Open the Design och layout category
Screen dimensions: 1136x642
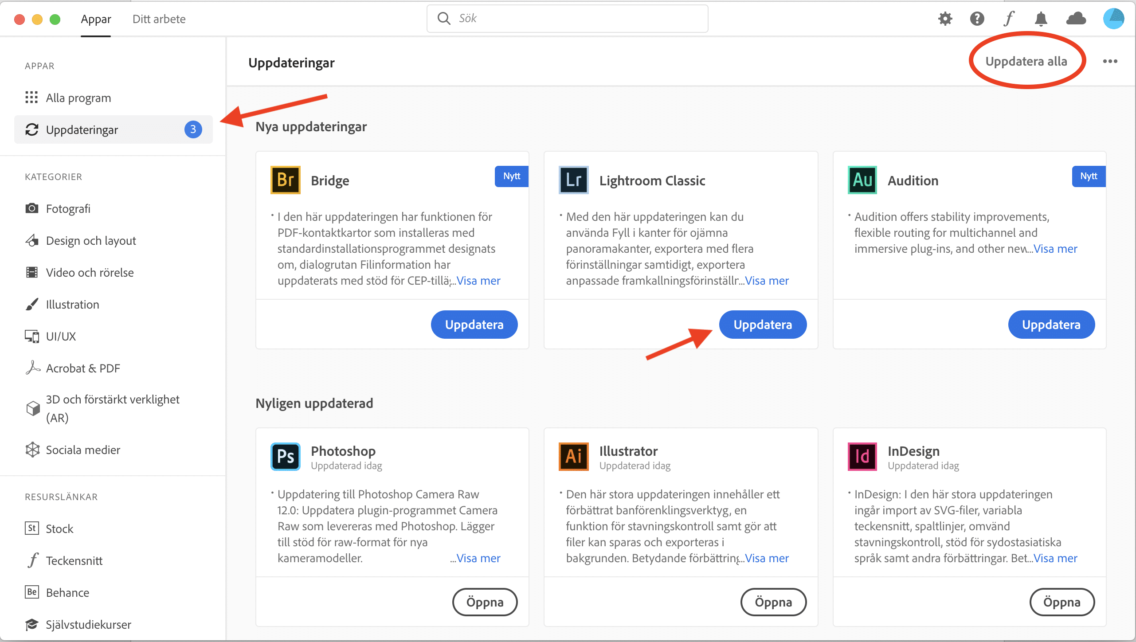click(114, 240)
